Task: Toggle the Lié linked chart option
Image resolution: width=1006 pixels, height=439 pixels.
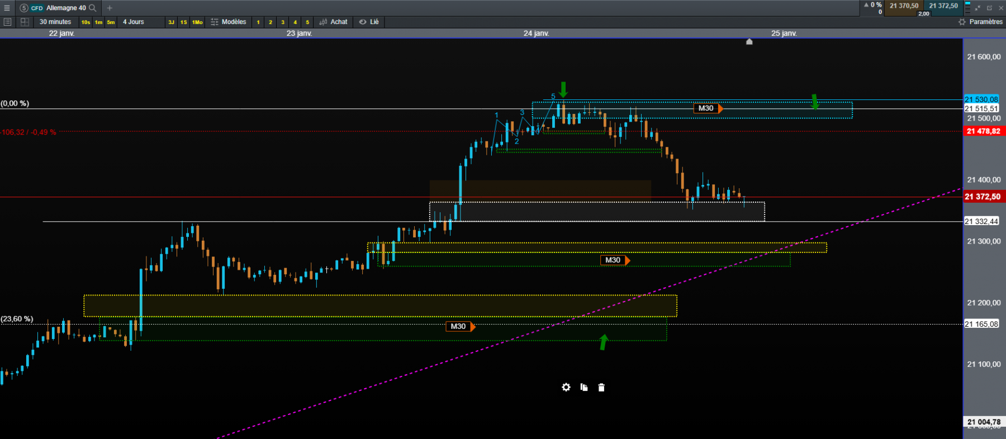Action: tap(369, 22)
